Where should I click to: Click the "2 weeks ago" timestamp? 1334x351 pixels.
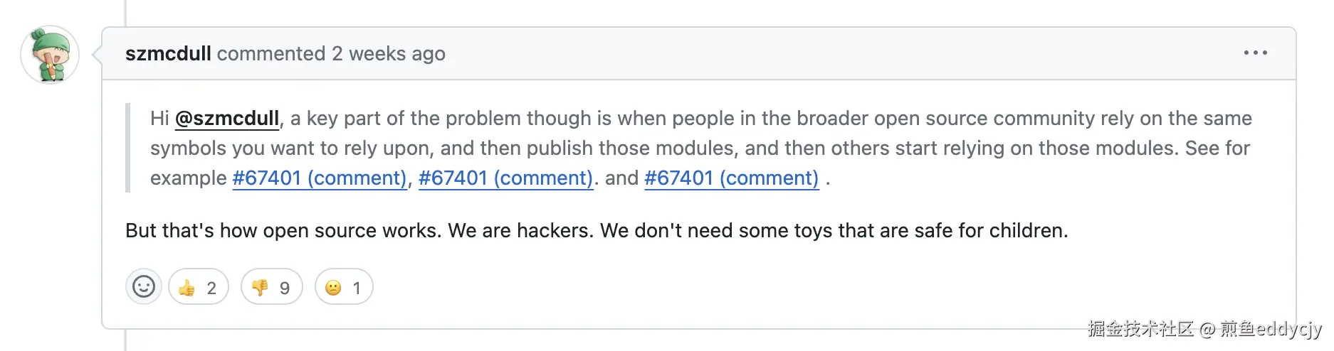[x=388, y=54]
